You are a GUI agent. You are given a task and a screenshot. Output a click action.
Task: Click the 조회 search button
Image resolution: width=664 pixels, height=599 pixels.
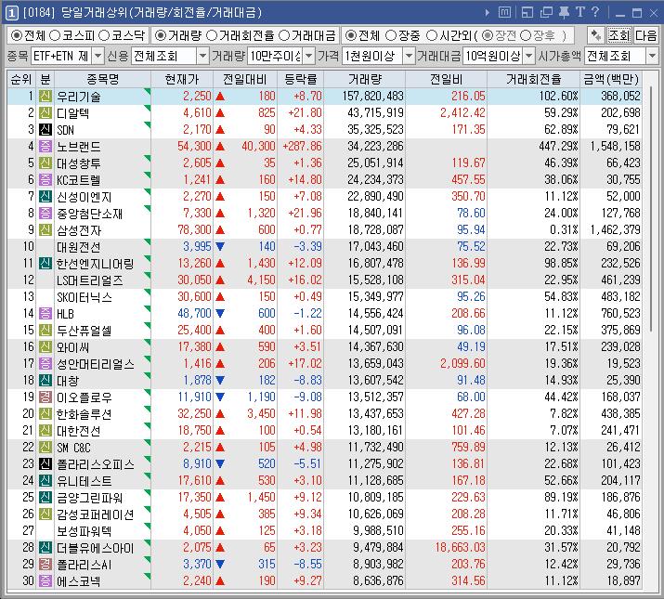click(x=618, y=35)
